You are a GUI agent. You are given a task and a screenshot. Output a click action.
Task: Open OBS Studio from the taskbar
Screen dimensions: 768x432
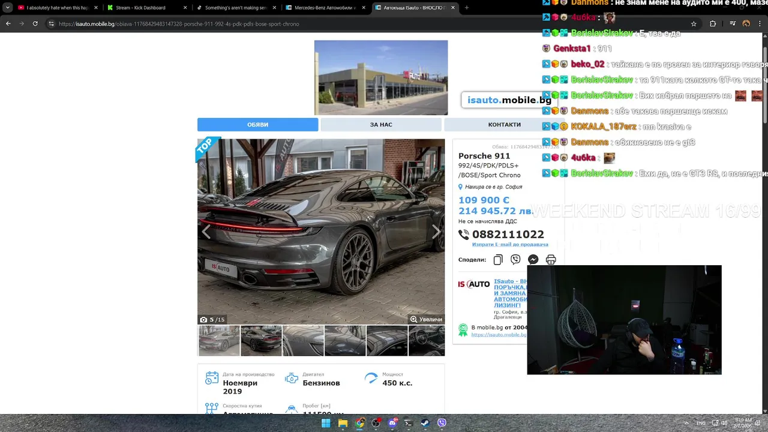point(376,423)
